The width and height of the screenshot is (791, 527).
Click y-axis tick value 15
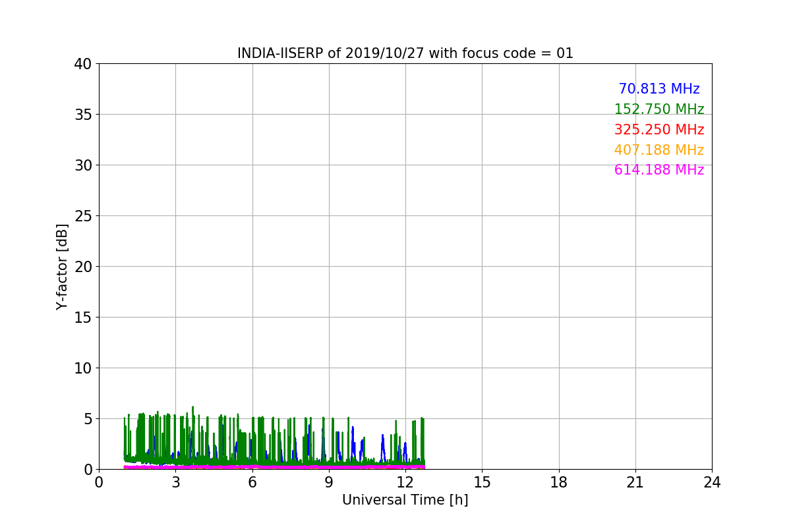[x=83, y=318]
